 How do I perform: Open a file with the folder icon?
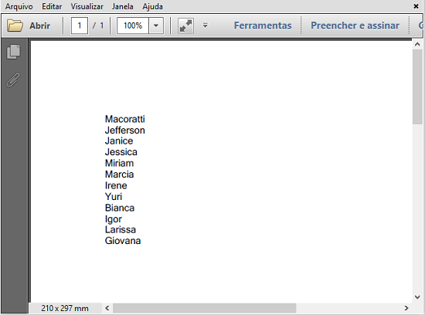[x=15, y=25]
